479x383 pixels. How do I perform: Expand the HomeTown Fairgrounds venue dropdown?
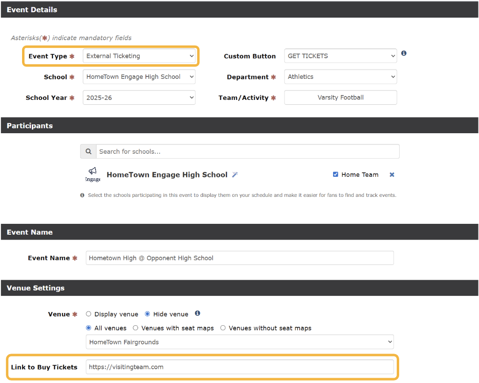tap(239, 342)
